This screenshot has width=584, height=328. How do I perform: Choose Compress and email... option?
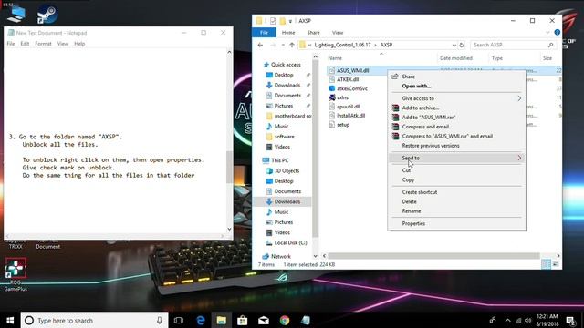tap(427, 127)
